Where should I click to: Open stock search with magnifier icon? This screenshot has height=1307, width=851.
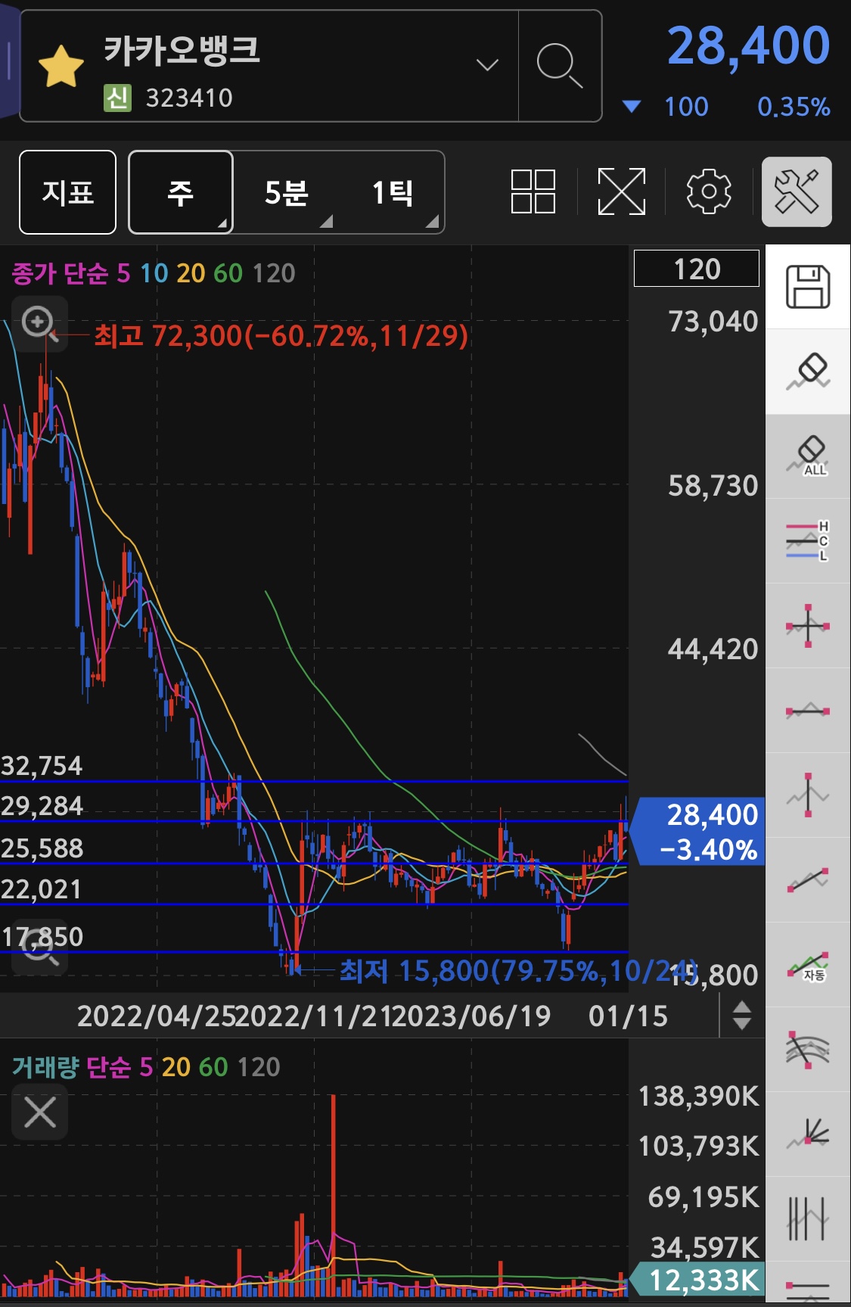coord(560,66)
